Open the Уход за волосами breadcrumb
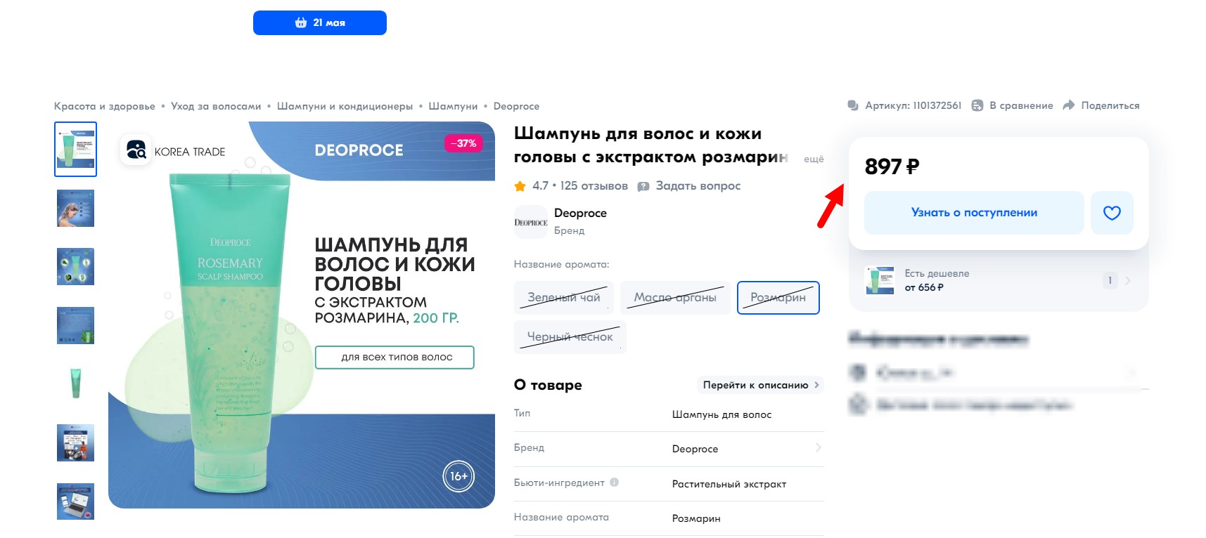 point(216,106)
